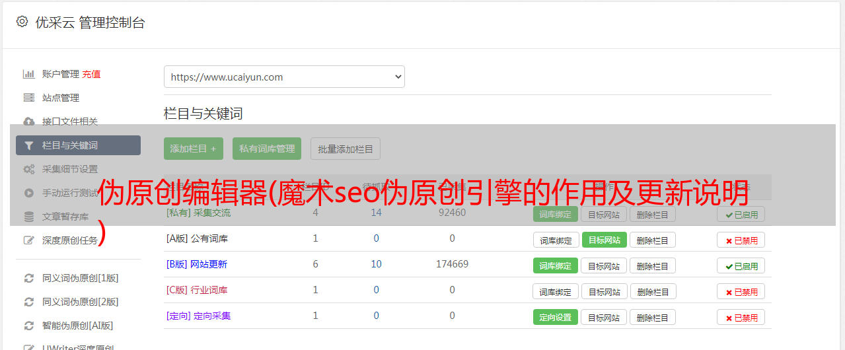Viewport: 845px width, 350px height.
Task: Click the server icon next to 站点管理
Action: pyautogui.click(x=28, y=98)
